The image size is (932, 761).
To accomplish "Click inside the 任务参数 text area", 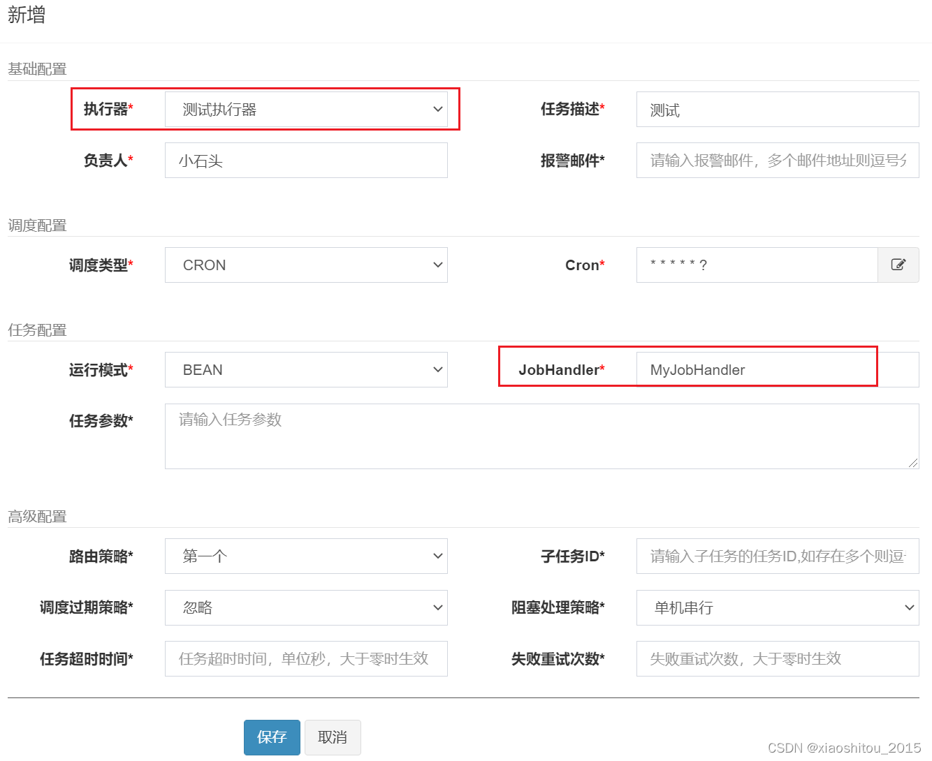I will (x=542, y=436).
